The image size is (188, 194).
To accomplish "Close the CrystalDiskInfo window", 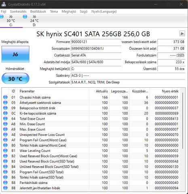I will [x=181, y=4].
